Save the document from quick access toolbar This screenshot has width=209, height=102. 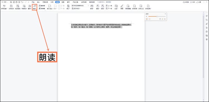11,2
